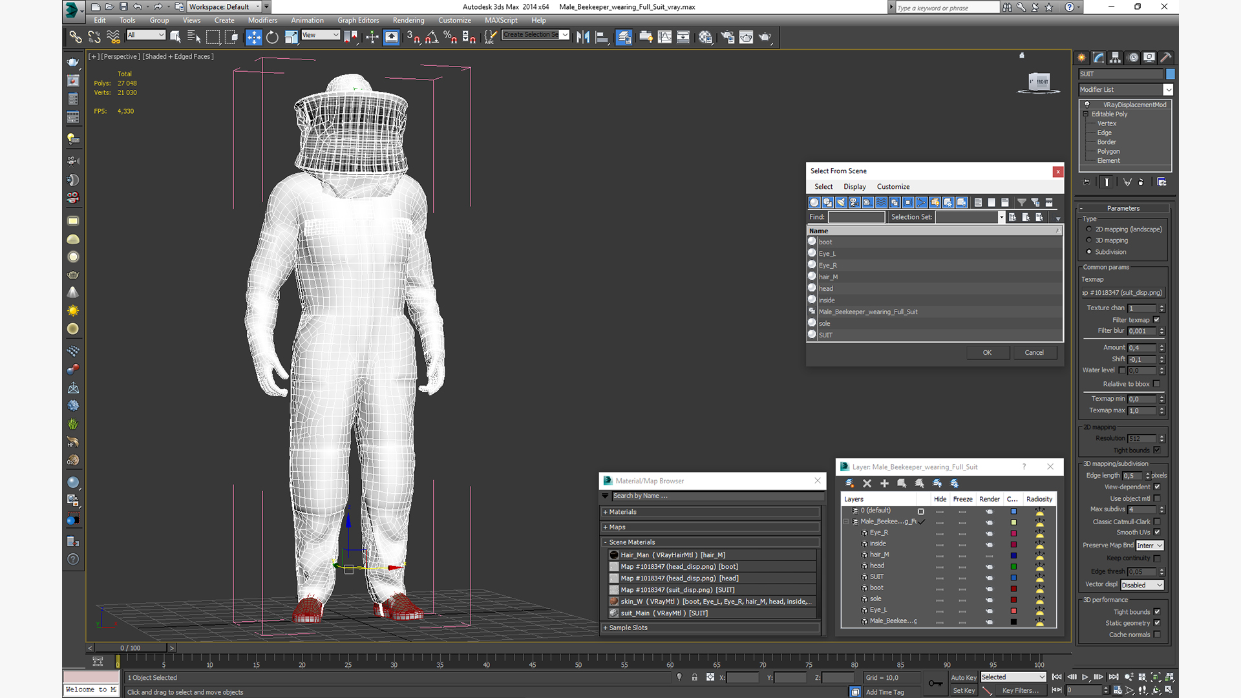Activate the Select and Rotate tool

272,37
